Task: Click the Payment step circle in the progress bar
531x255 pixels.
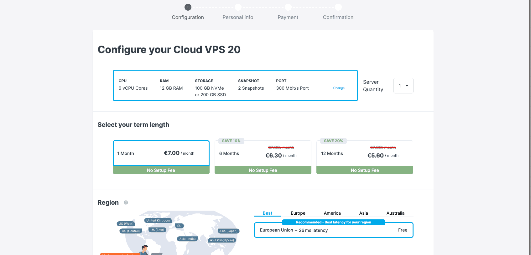Action: tap(288, 7)
